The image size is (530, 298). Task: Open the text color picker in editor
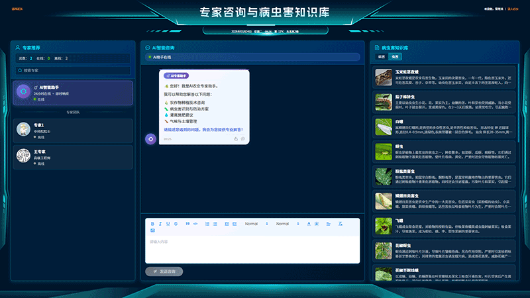[309, 224]
